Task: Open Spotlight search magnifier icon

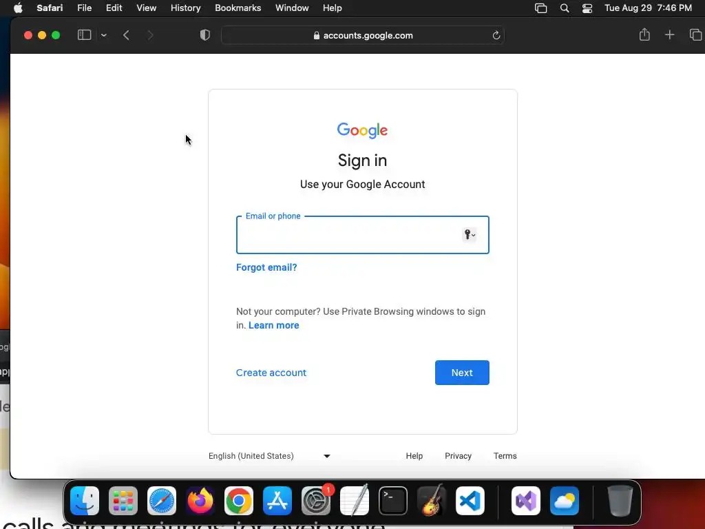Action: (x=565, y=8)
